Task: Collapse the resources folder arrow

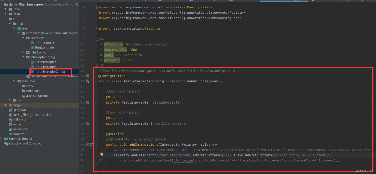Action: tap(15, 81)
